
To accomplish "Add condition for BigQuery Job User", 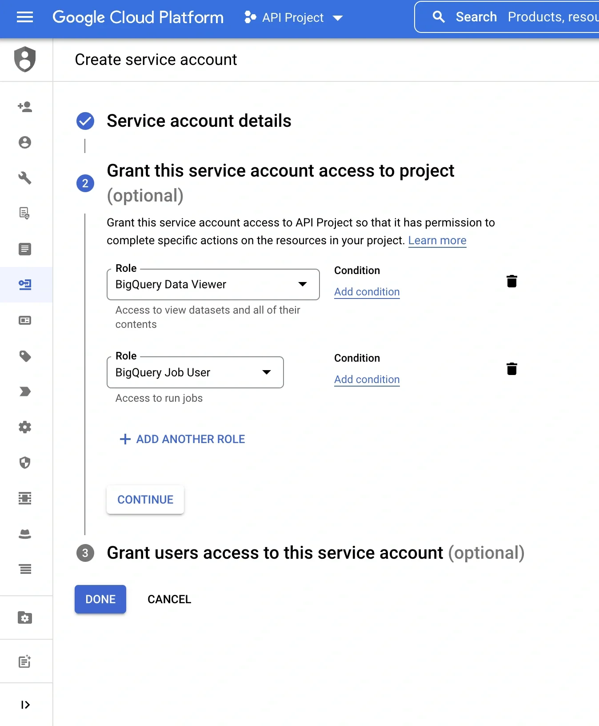I will tap(367, 379).
